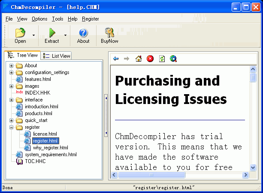Click the Extract toolbar icon
Image resolution: width=263 pixels, height=193 pixels.
(52, 33)
